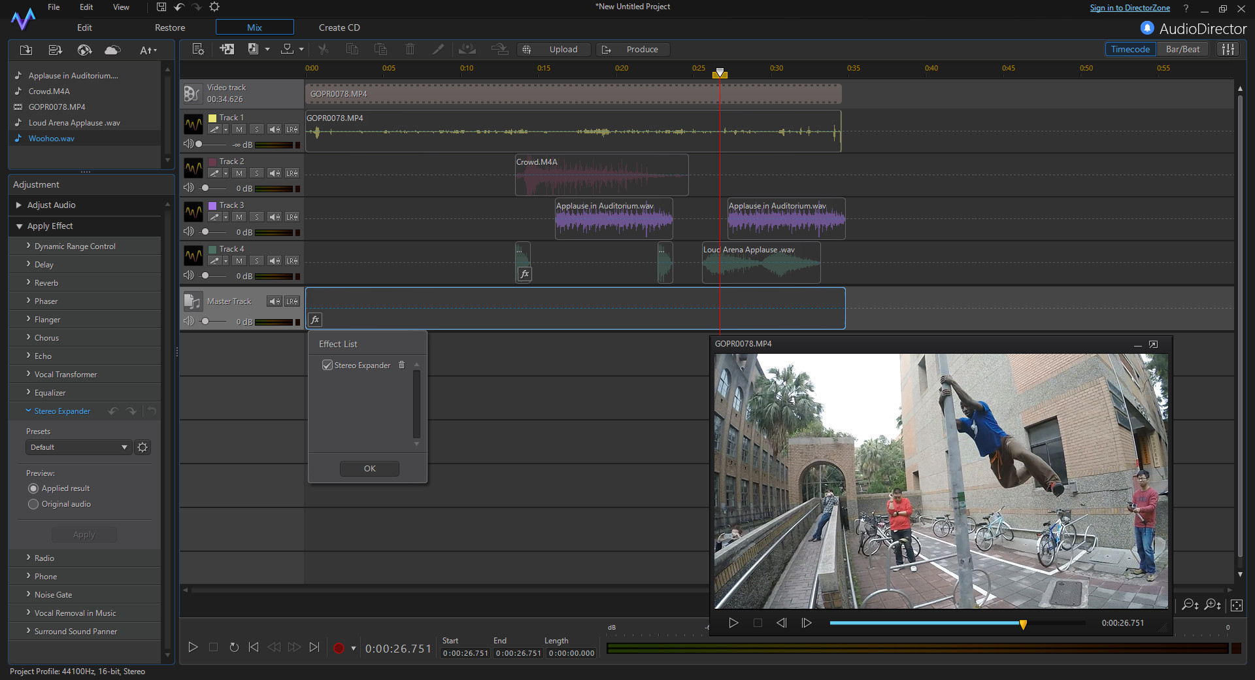
Task: Open the DirectorZone cloud download icon
Action: pos(112,50)
